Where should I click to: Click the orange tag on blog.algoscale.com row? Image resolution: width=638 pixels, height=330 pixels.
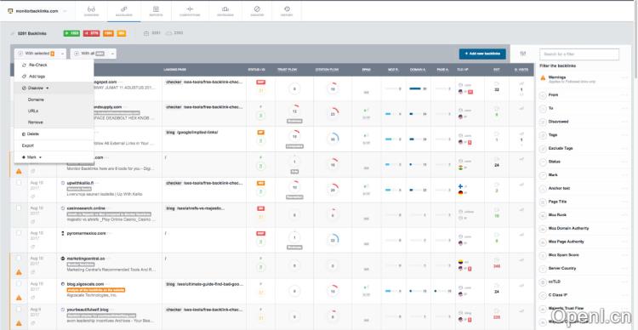95,290
